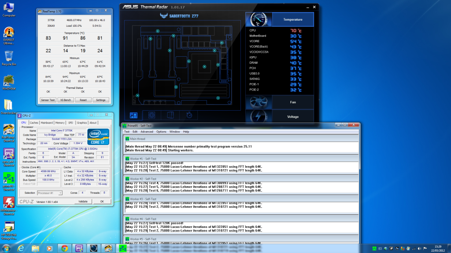Open the Test menu in Prime95
Viewport: 451px width, 253px height.
coord(127,132)
